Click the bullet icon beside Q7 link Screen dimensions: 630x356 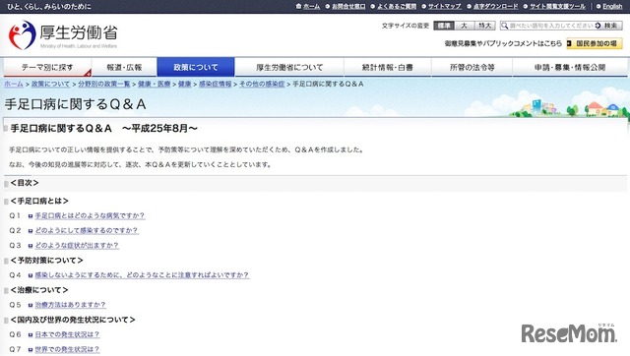click(31, 349)
